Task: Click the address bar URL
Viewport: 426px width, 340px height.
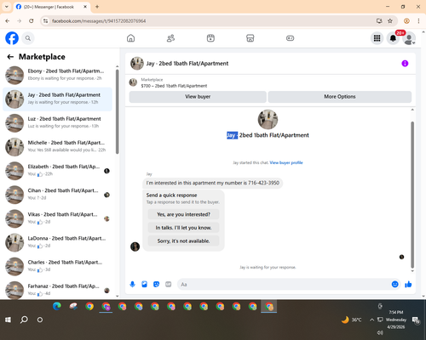Action: (99, 21)
